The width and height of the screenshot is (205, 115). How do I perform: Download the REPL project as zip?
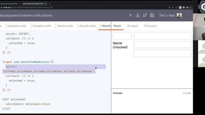coord(137,15)
